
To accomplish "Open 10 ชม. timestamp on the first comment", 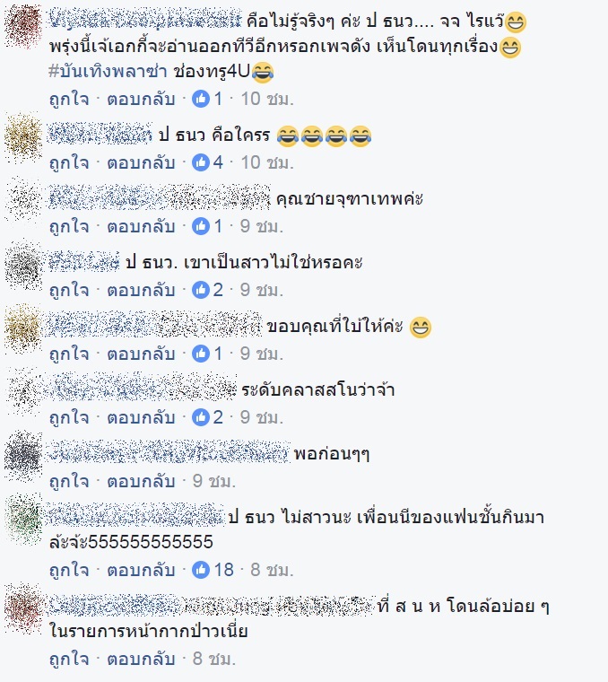I will (x=267, y=99).
